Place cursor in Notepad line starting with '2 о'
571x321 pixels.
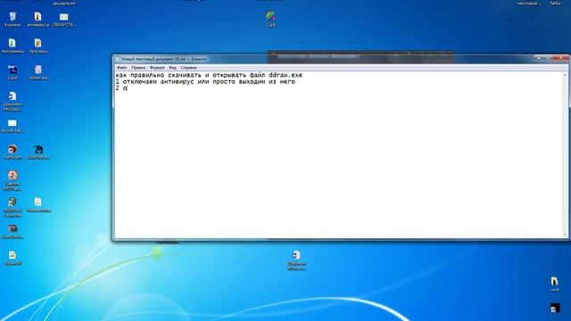point(121,88)
